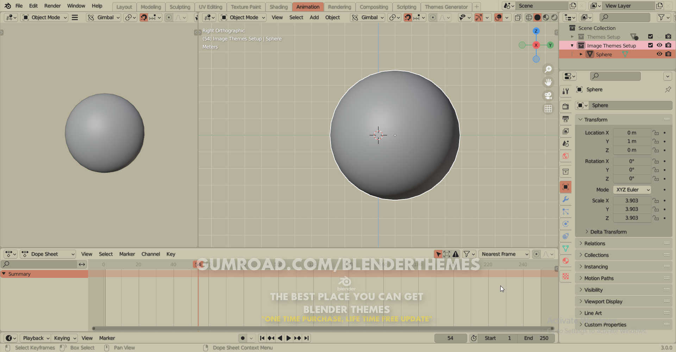Switch to the Layout workspace tab
The image size is (676, 352).
[x=124, y=7]
